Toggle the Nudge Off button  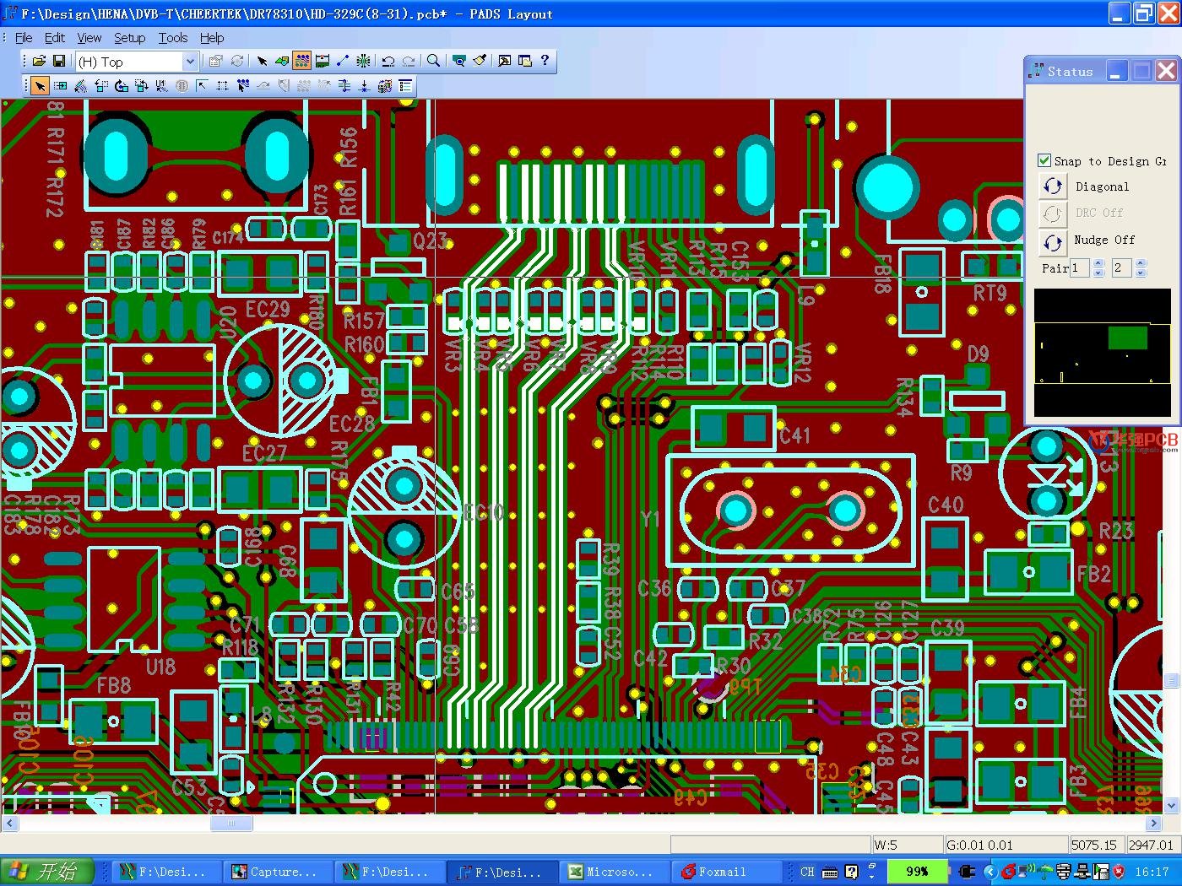[x=1053, y=241]
